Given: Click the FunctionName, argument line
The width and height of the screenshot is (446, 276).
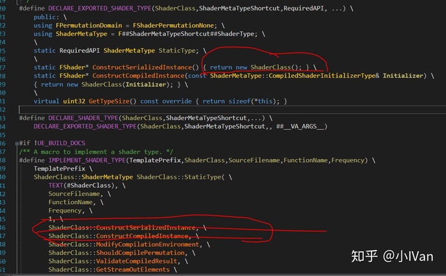Looking at the screenshot, I should click(x=72, y=202).
